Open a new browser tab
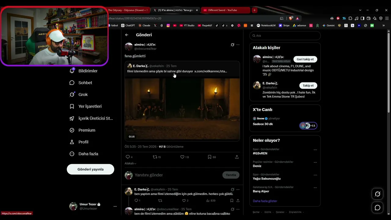 click(x=254, y=10)
